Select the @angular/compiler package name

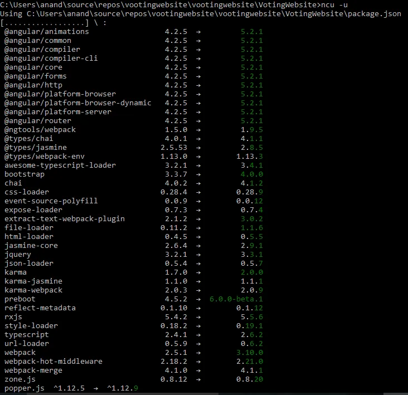[x=42, y=50]
